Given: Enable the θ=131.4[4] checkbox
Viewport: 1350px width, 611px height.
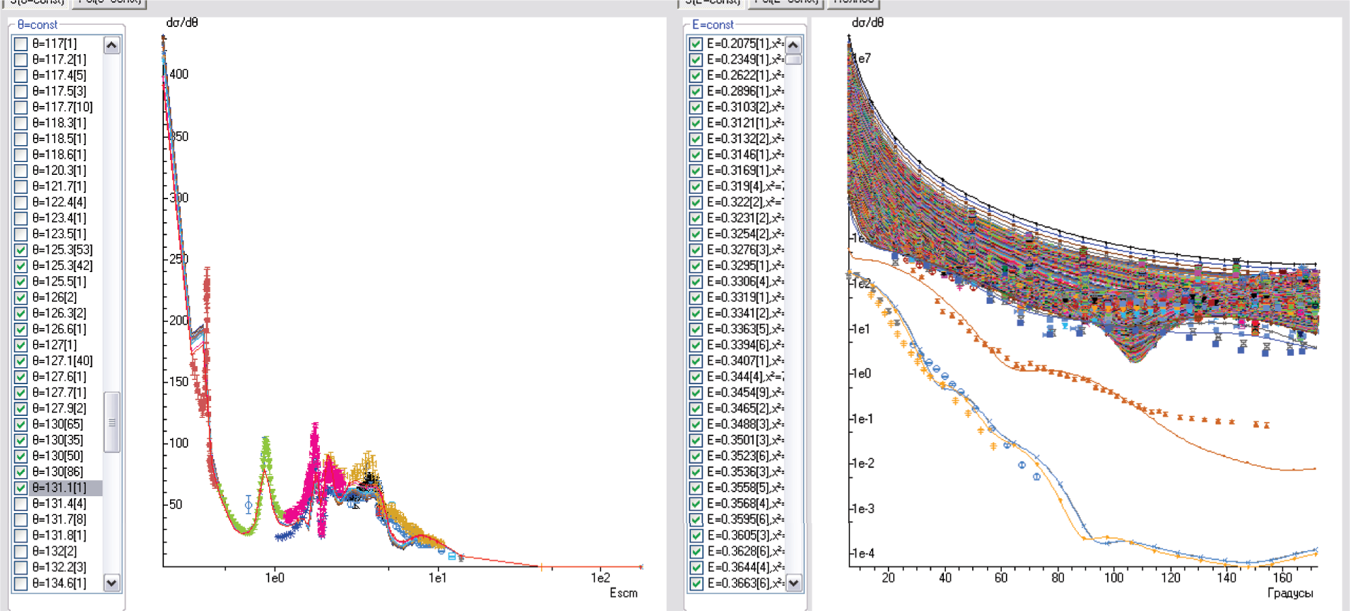Looking at the screenshot, I should [21, 504].
